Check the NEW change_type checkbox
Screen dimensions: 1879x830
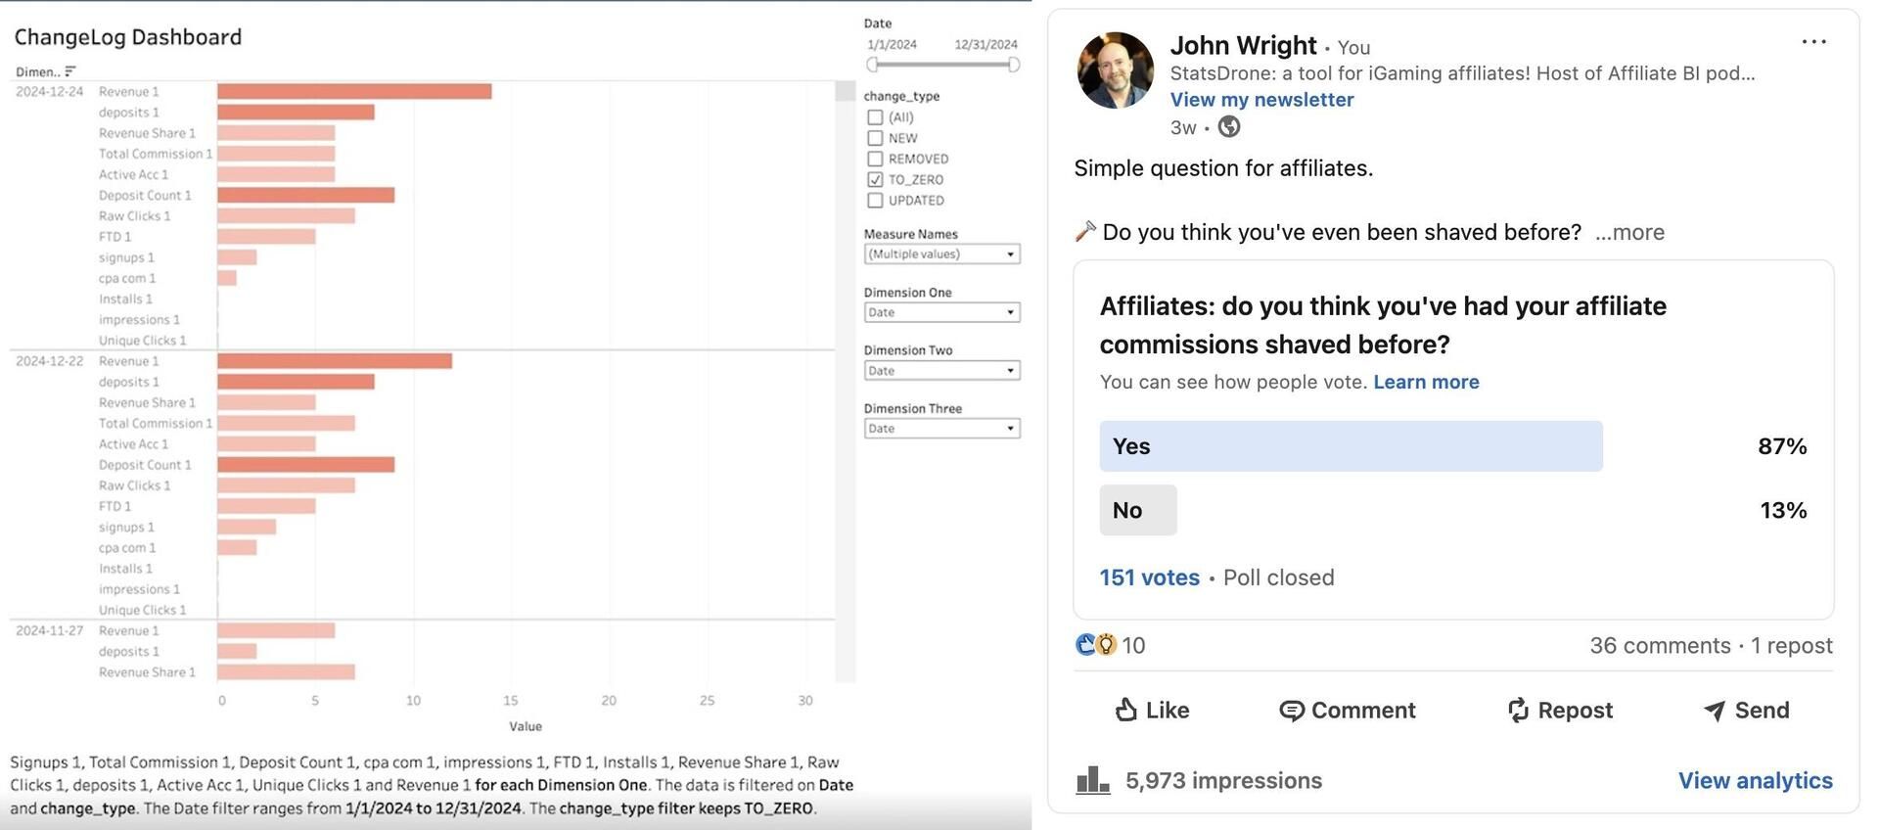(x=875, y=138)
